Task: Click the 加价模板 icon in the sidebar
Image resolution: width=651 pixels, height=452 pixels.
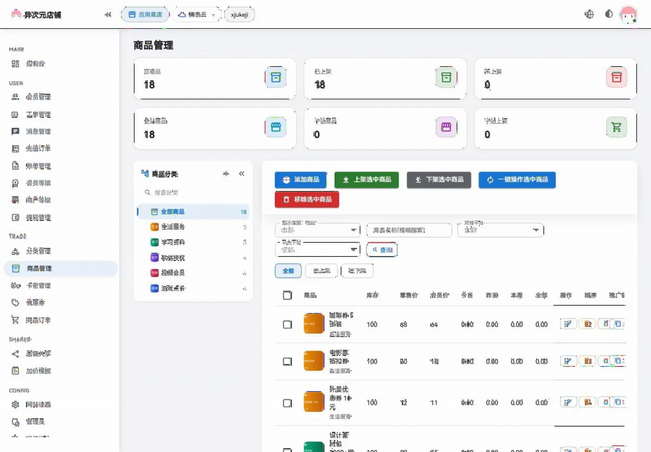Action: [15, 371]
